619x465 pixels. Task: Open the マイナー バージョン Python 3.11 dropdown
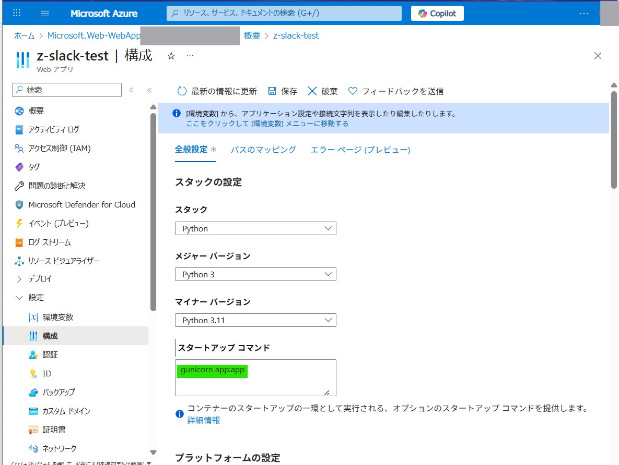pos(255,320)
